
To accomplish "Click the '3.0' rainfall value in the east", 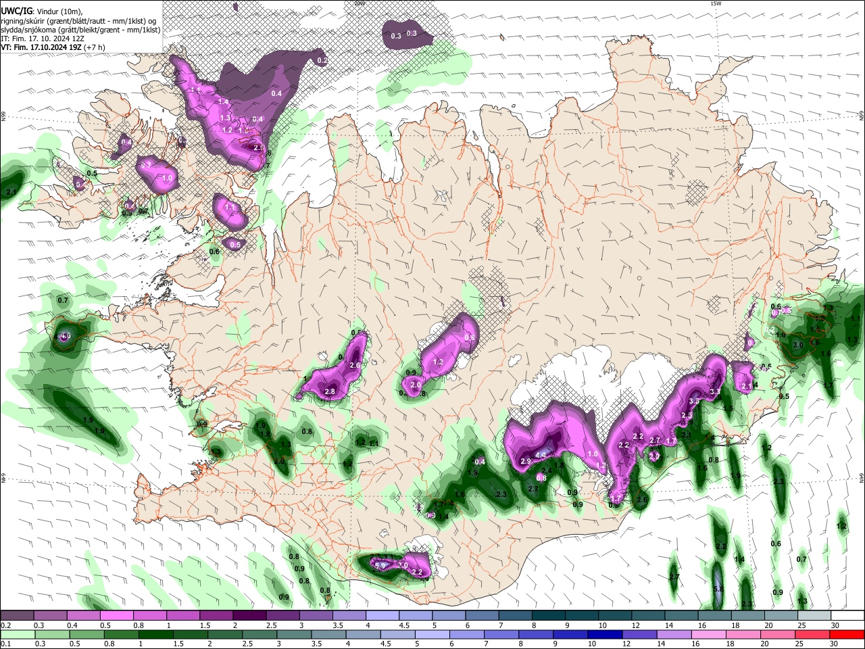I will click(x=797, y=345).
